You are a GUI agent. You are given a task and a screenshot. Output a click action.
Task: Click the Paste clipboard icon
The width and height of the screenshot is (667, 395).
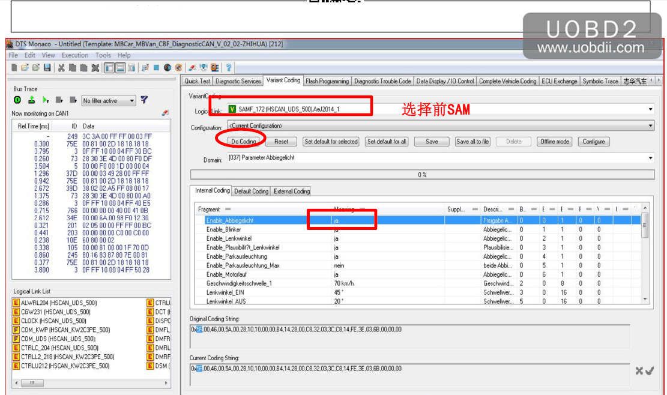(x=84, y=68)
